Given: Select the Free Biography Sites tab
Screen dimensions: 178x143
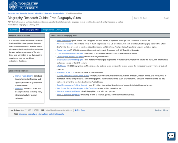Looking at the screenshot, I should tap(30, 30).
